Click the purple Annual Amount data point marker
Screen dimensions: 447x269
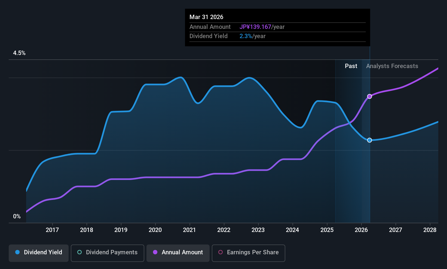(x=369, y=96)
